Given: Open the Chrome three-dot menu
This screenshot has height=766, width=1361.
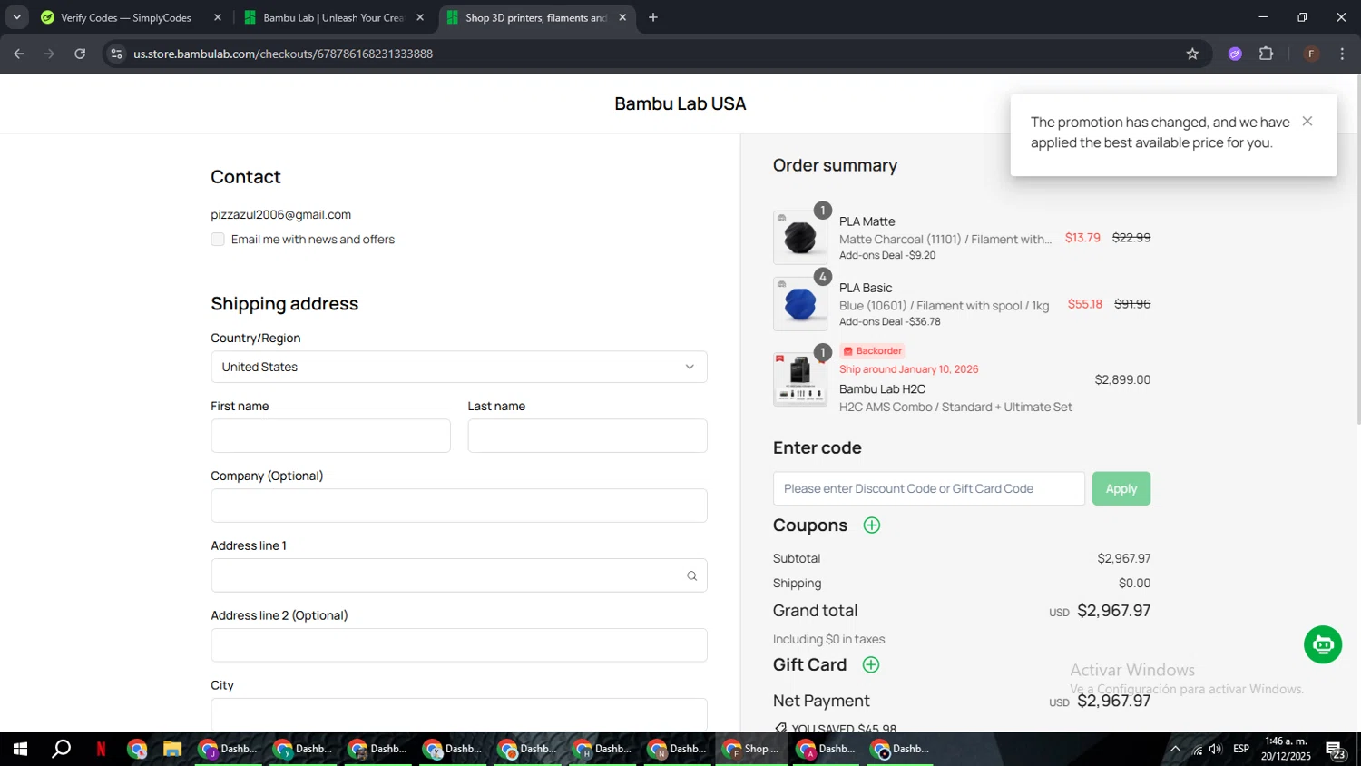Looking at the screenshot, I should click(1342, 54).
